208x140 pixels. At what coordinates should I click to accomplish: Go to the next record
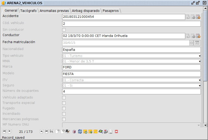tap(42, 132)
